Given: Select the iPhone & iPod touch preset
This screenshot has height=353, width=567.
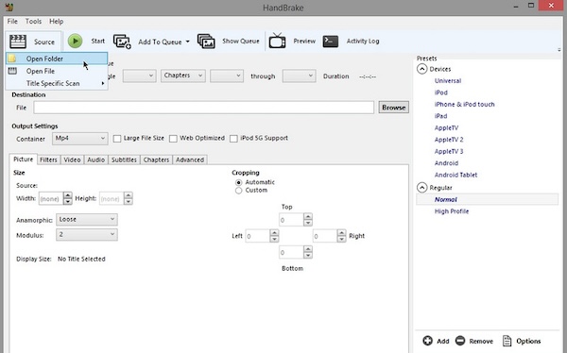Looking at the screenshot, I should (464, 105).
